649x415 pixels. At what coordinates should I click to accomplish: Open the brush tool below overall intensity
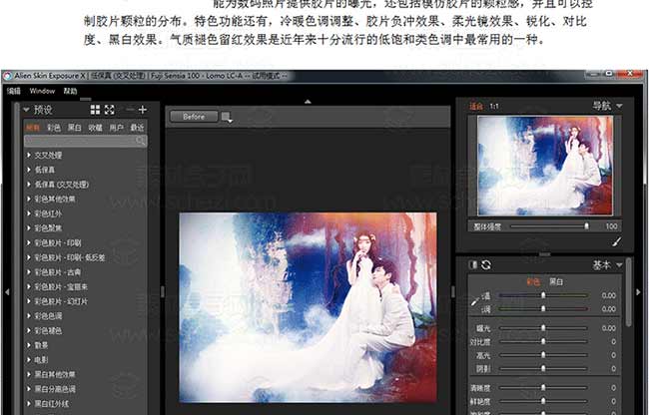pyautogui.click(x=617, y=241)
